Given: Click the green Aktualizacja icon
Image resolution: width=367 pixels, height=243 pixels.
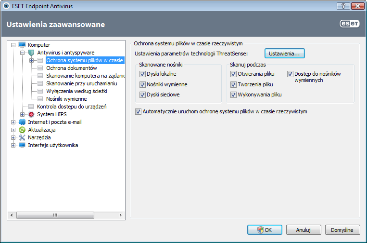Looking at the screenshot, I should [x=22, y=130].
